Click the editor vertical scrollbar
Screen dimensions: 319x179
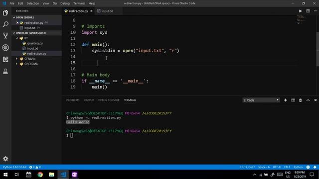pos(318,49)
